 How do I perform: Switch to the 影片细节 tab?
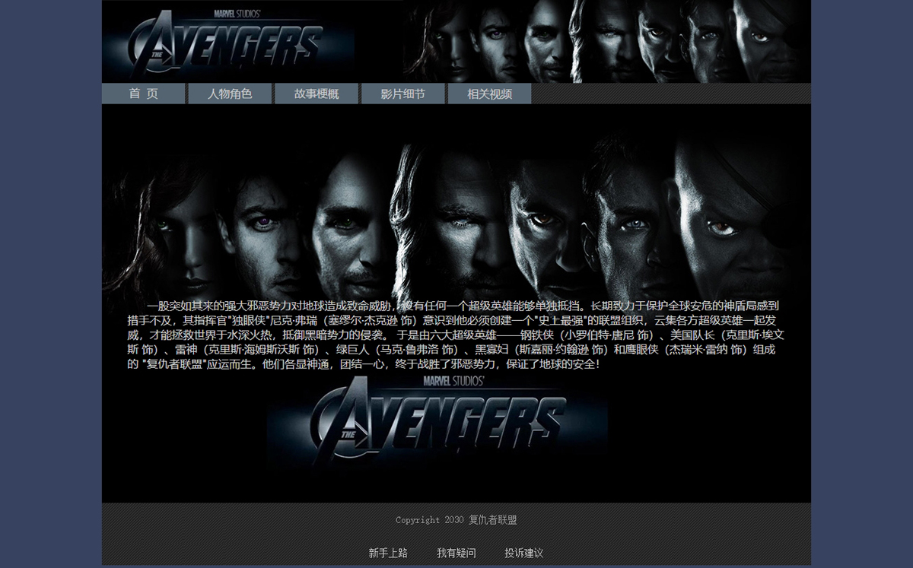pos(403,94)
